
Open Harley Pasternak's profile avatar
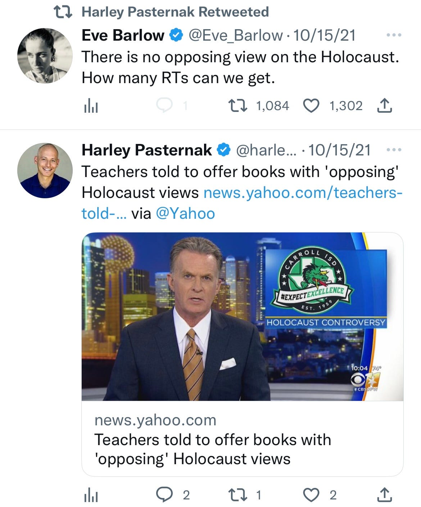pyautogui.click(x=45, y=171)
